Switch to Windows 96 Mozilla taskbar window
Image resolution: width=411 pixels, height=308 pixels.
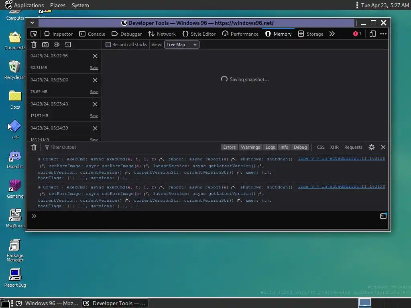click(x=47, y=303)
